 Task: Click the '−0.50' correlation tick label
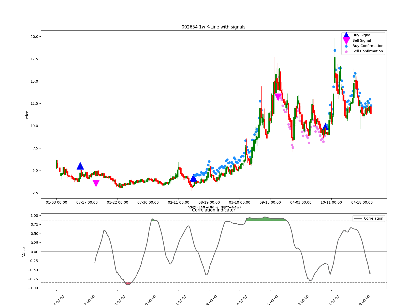(x=33, y=270)
